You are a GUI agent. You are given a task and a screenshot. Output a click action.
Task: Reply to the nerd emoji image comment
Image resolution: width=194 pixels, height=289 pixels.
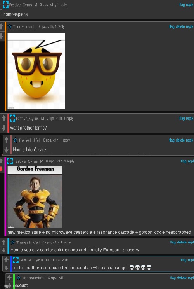pyautogui.click(x=189, y=27)
